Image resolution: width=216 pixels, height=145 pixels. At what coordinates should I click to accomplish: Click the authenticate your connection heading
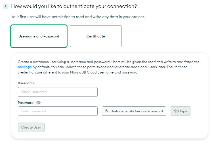74,6
